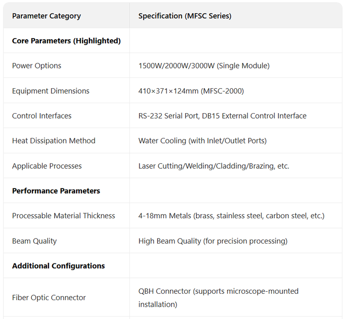Click Laser Cutting/Welding/Cladding/Brazing text

(214, 166)
